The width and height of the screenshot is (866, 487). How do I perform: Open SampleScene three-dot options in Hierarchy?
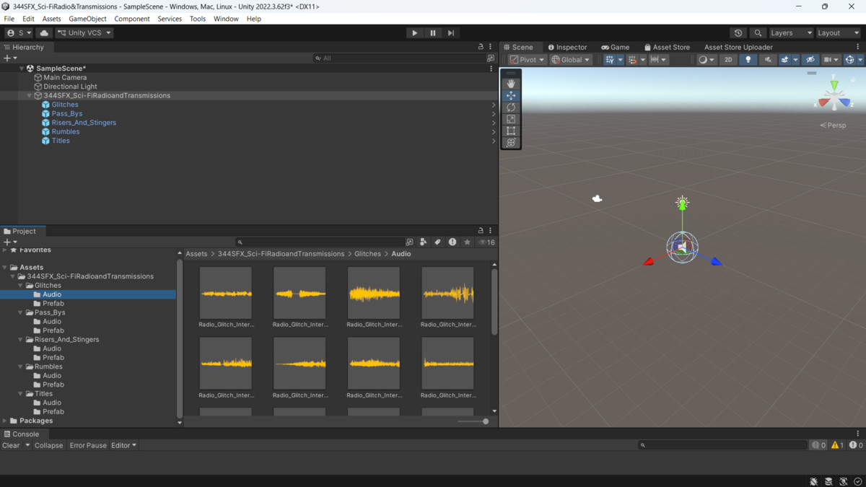[x=491, y=69]
